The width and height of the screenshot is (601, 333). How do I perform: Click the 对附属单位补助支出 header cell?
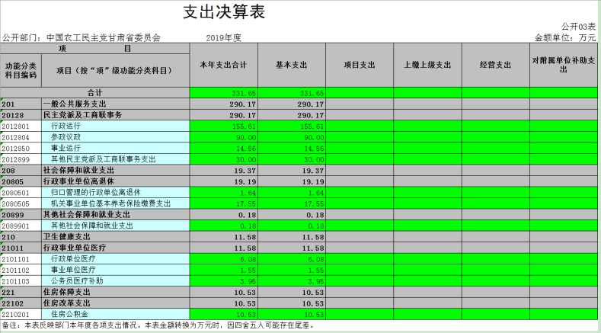tap(564, 65)
